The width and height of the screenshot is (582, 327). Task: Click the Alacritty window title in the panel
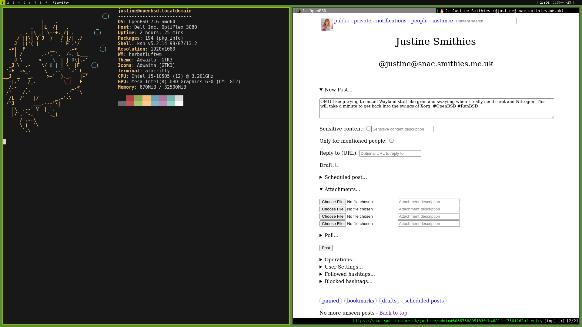coord(61,2)
